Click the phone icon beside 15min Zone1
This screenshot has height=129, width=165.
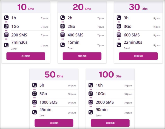coord(63,45)
